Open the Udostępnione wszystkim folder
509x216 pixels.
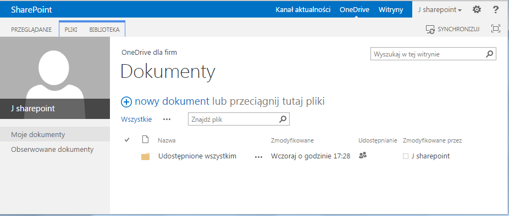[x=197, y=156]
